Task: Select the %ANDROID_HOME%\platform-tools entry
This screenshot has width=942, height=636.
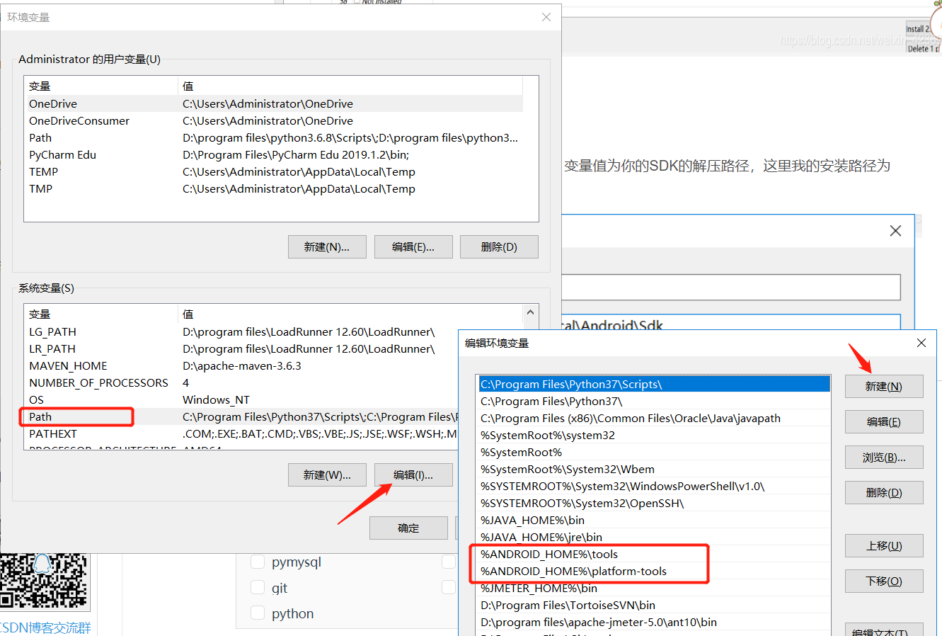Action: [x=654, y=572]
